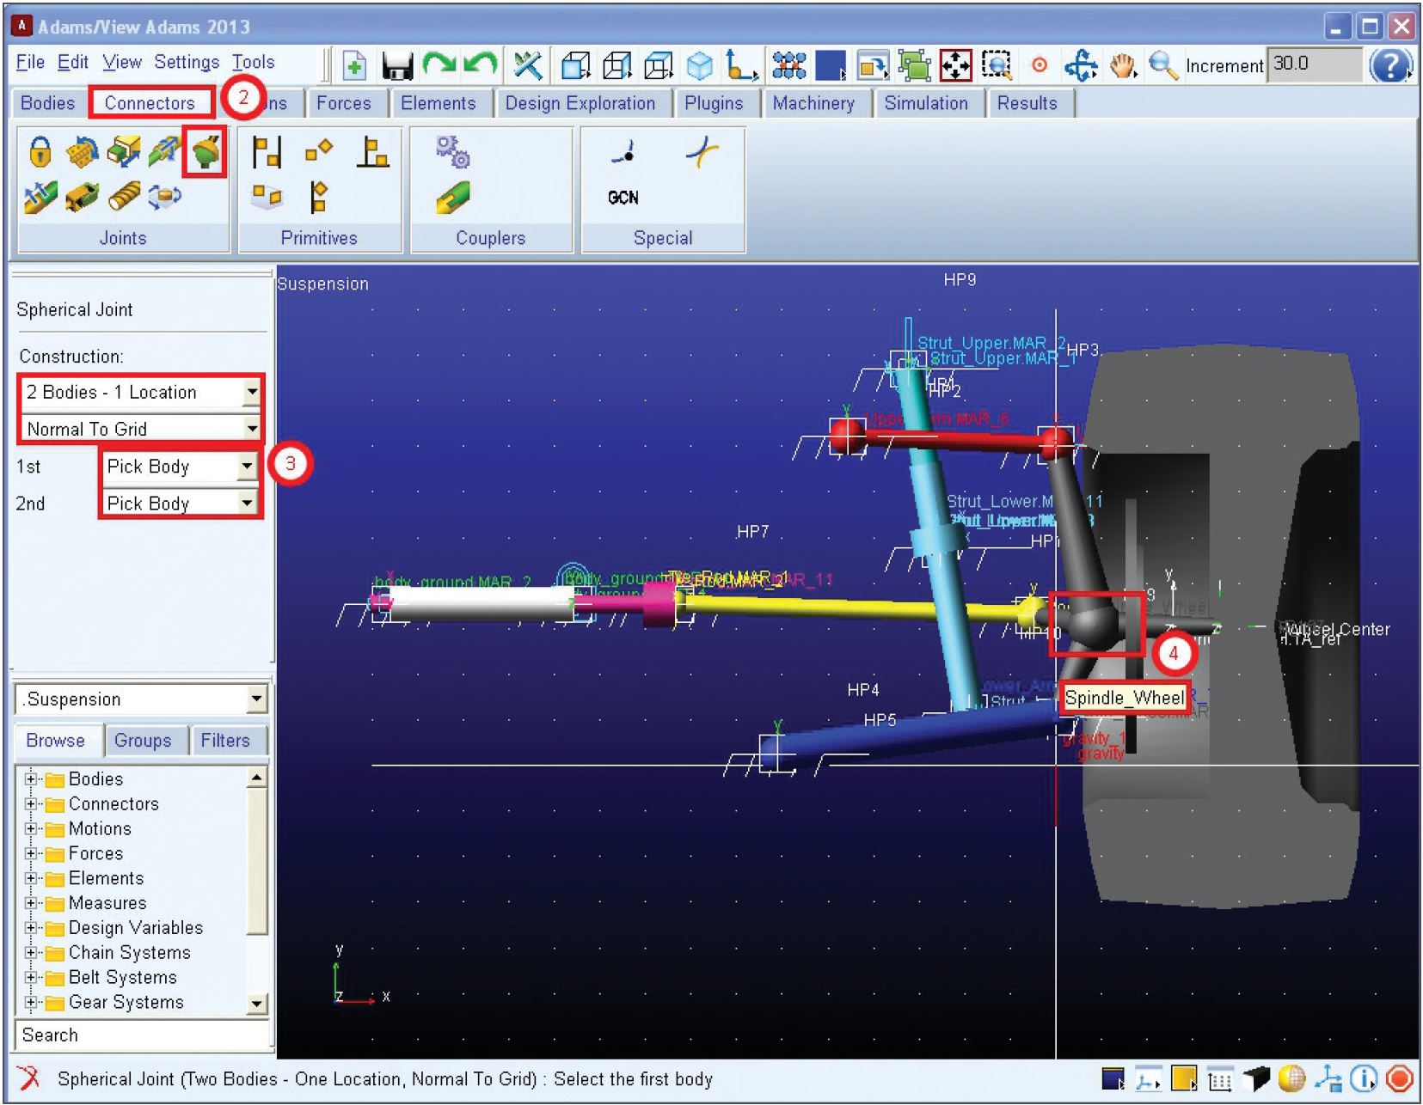Viewport: 1423px width, 1105px height.
Task: Click the blue help question mark icon
Action: [x=1389, y=65]
